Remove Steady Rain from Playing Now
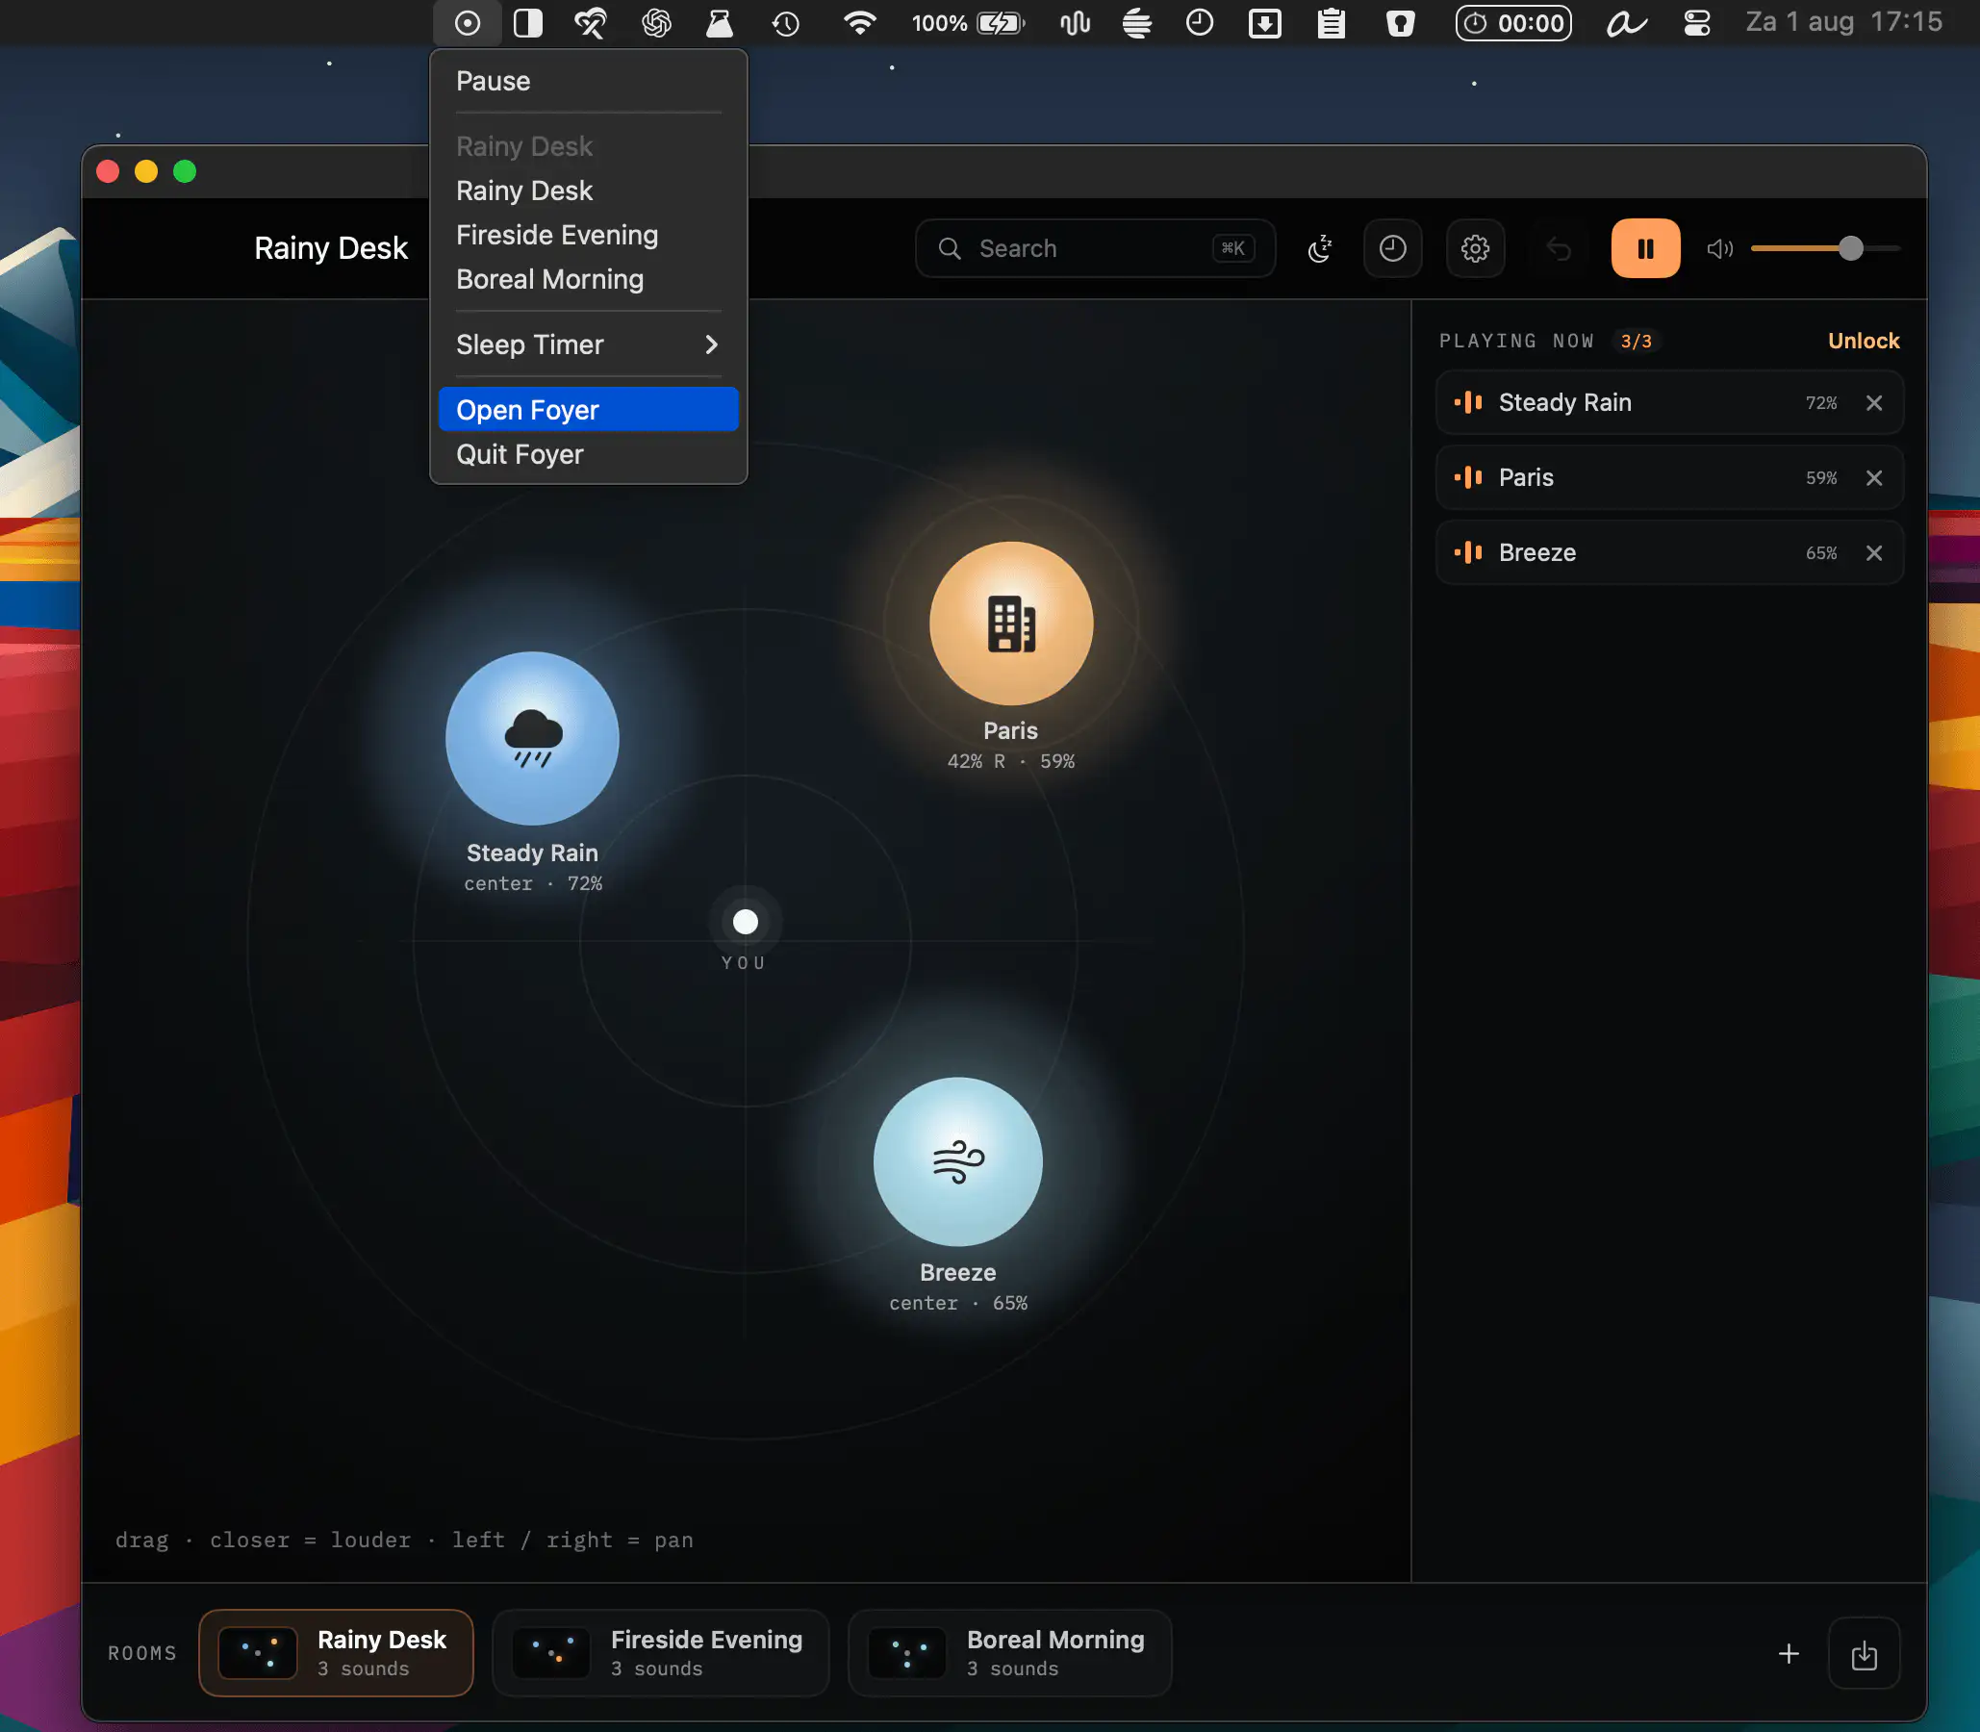Image resolution: width=1980 pixels, height=1732 pixels. click(x=1874, y=403)
